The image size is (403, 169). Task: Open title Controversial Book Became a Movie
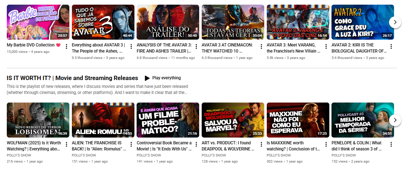tap(164, 146)
